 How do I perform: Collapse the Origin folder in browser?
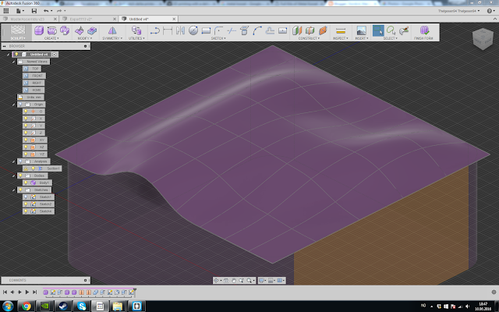click(14, 105)
